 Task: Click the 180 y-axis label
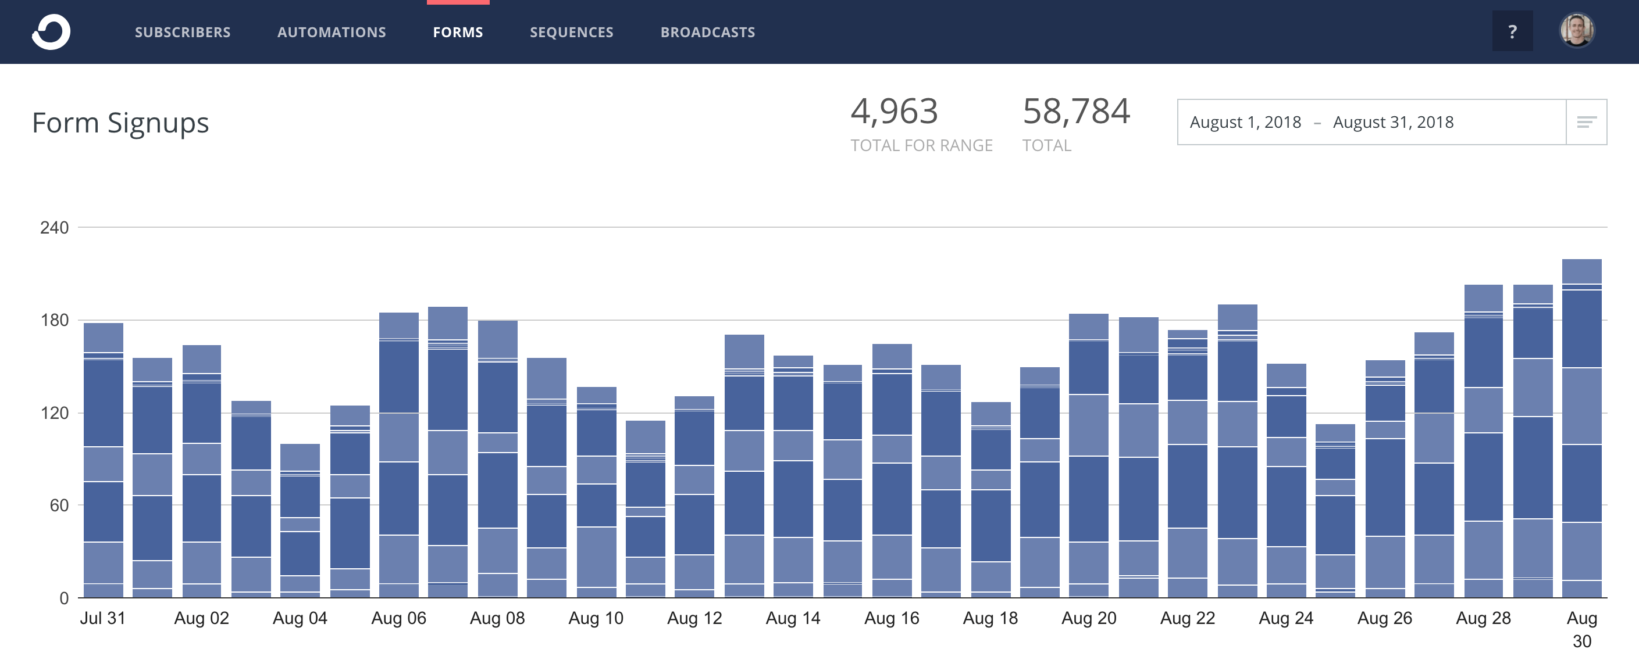tap(54, 320)
